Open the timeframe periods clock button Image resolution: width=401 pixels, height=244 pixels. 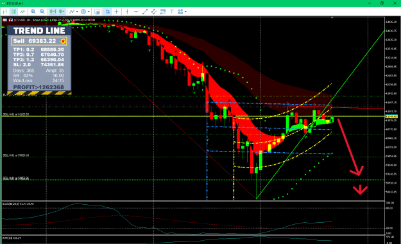coord(83,12)
